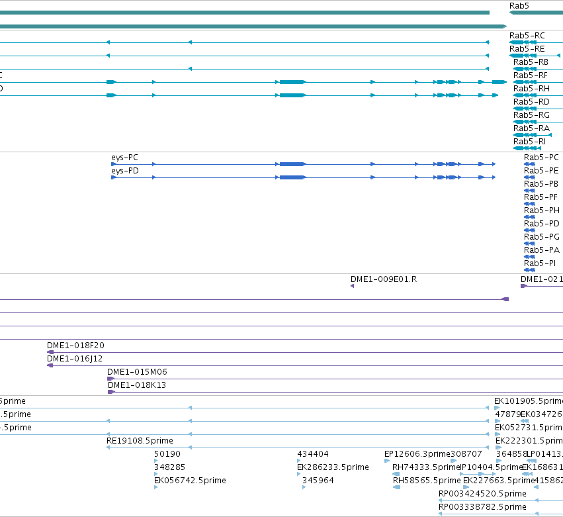Select the EK056742.5prime EST label
Image resolution: width=563 pixels, height=517 pixels.
tap(190, 481)
